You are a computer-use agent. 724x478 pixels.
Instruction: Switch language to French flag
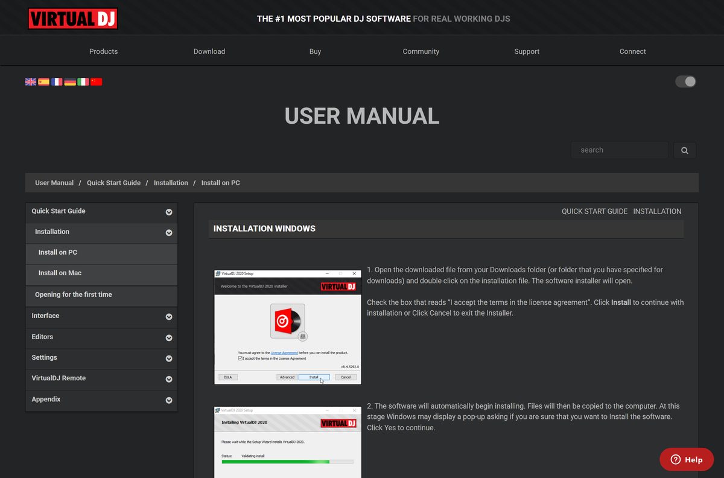57,81
